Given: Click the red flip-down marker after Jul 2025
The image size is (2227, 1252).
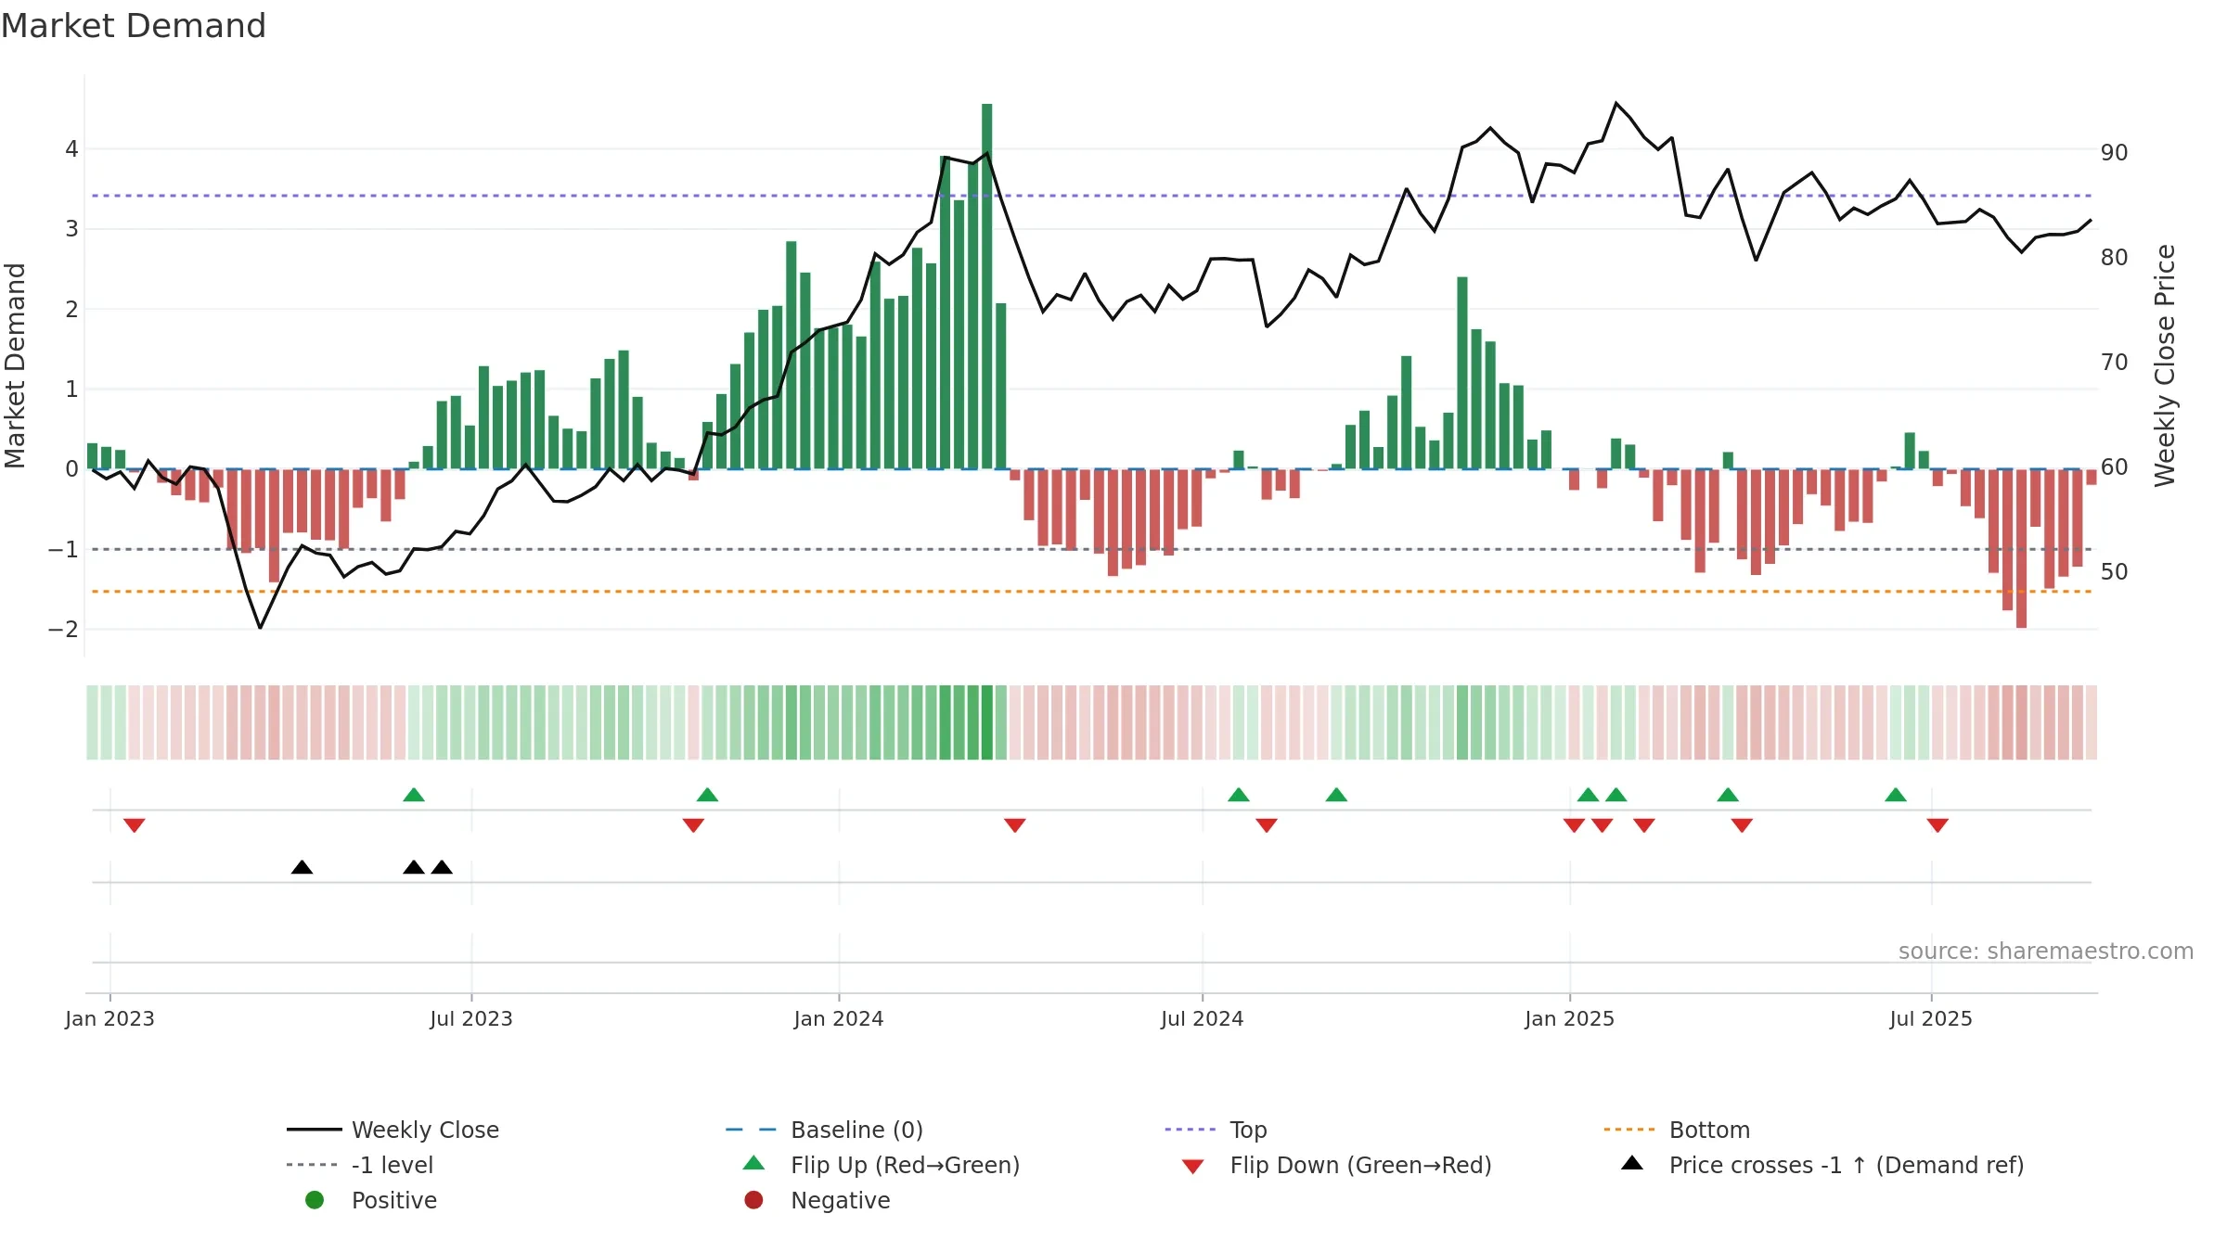Looking at the screenshot, I should (x=1937, y=825).
